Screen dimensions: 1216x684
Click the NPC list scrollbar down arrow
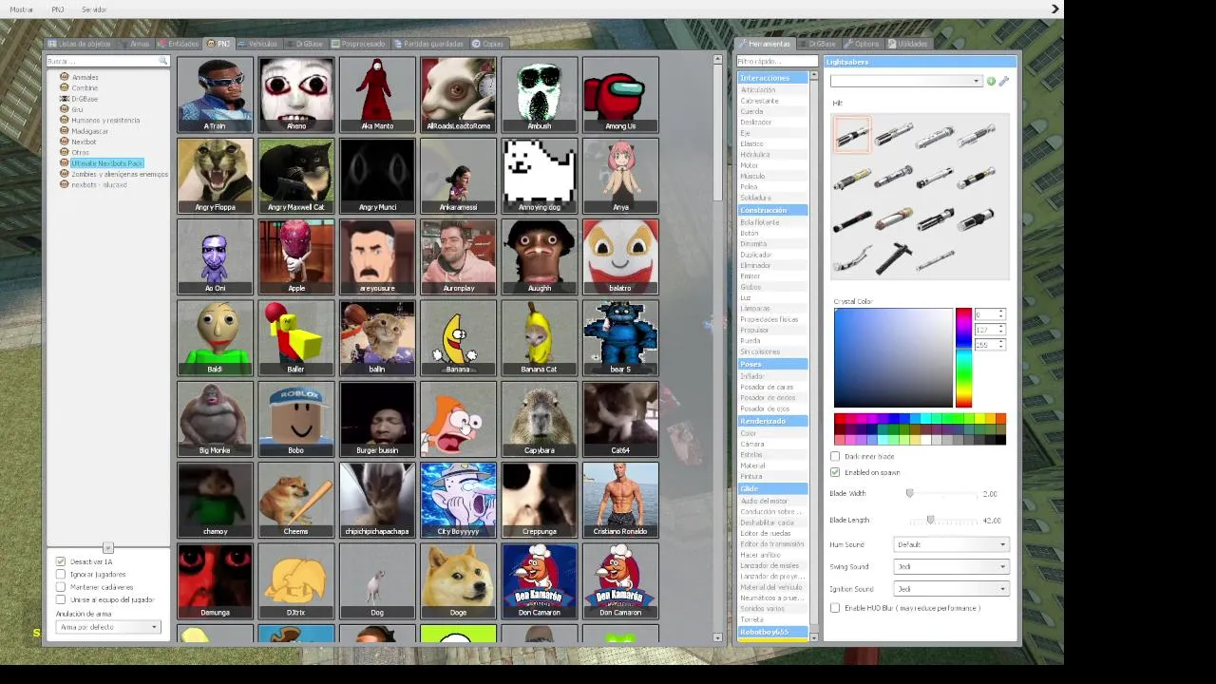[x=717, y=638]
